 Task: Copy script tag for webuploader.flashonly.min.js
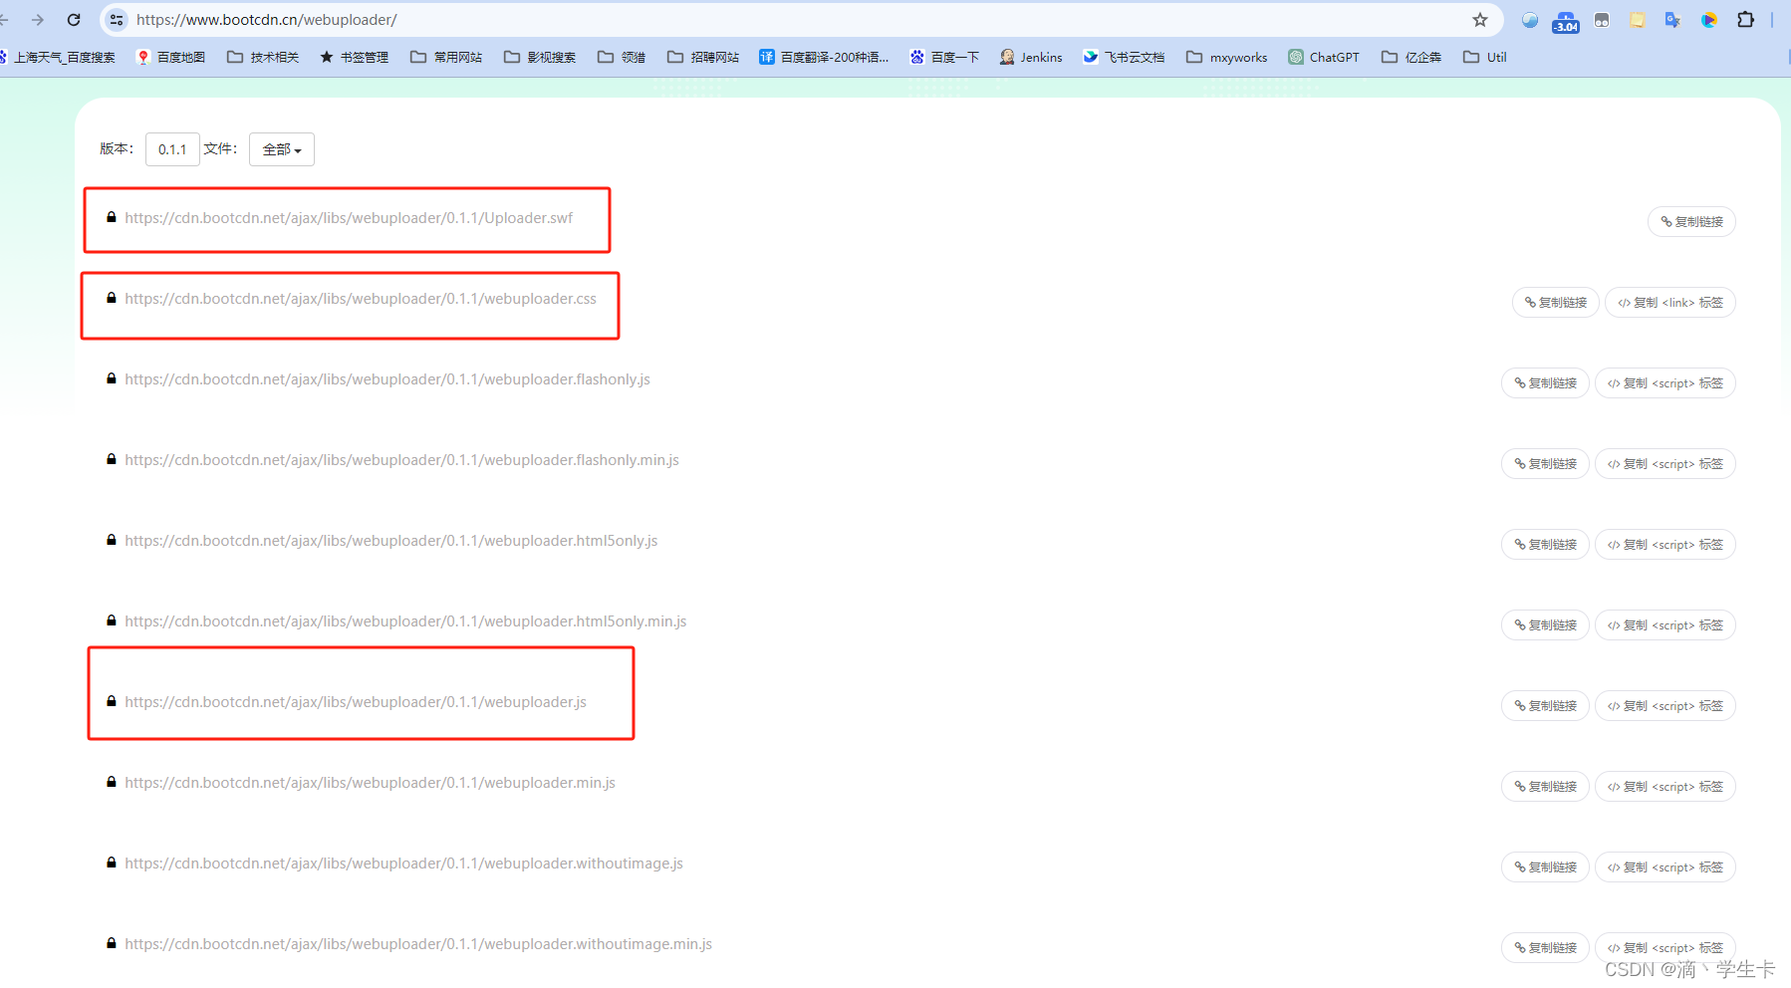1665,464
